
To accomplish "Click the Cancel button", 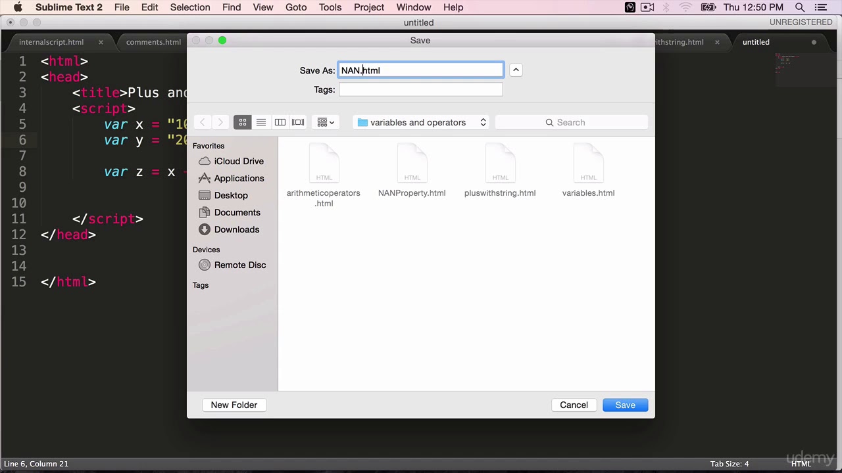I will (574, 405).
